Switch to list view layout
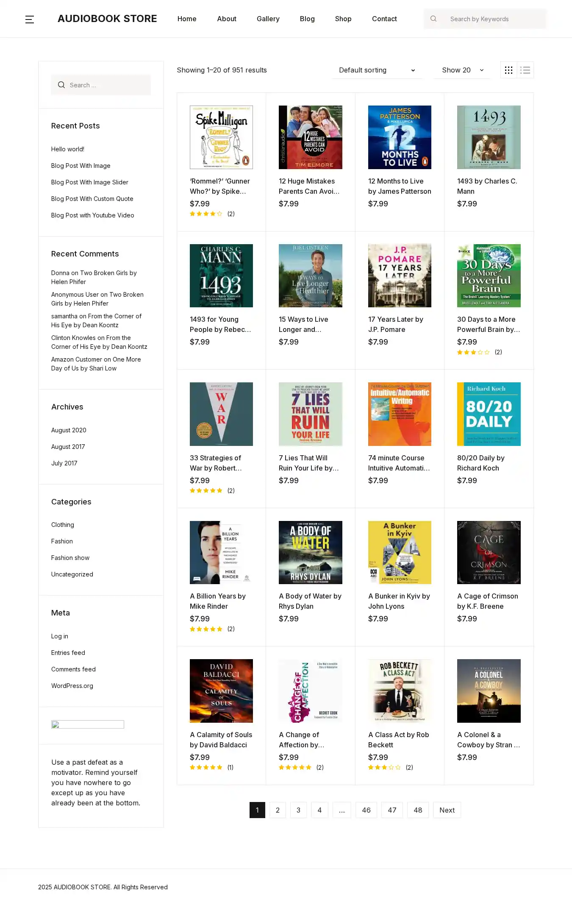The width and height of the screenshot is (572, 905). 525,70
